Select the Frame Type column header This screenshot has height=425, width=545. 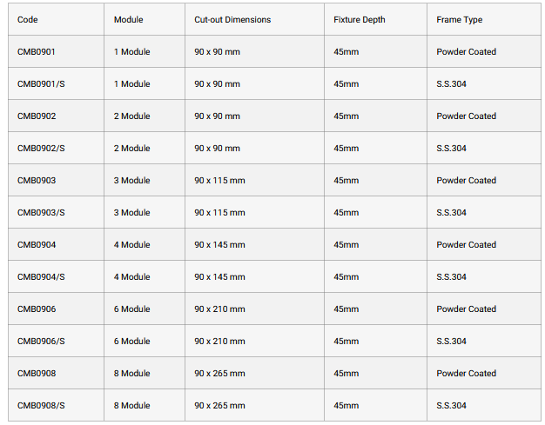[x=459, y=20]
